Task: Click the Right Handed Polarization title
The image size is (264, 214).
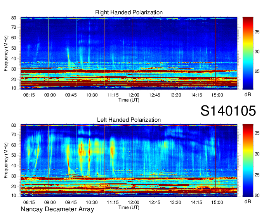Action: [x=129, y=12]
